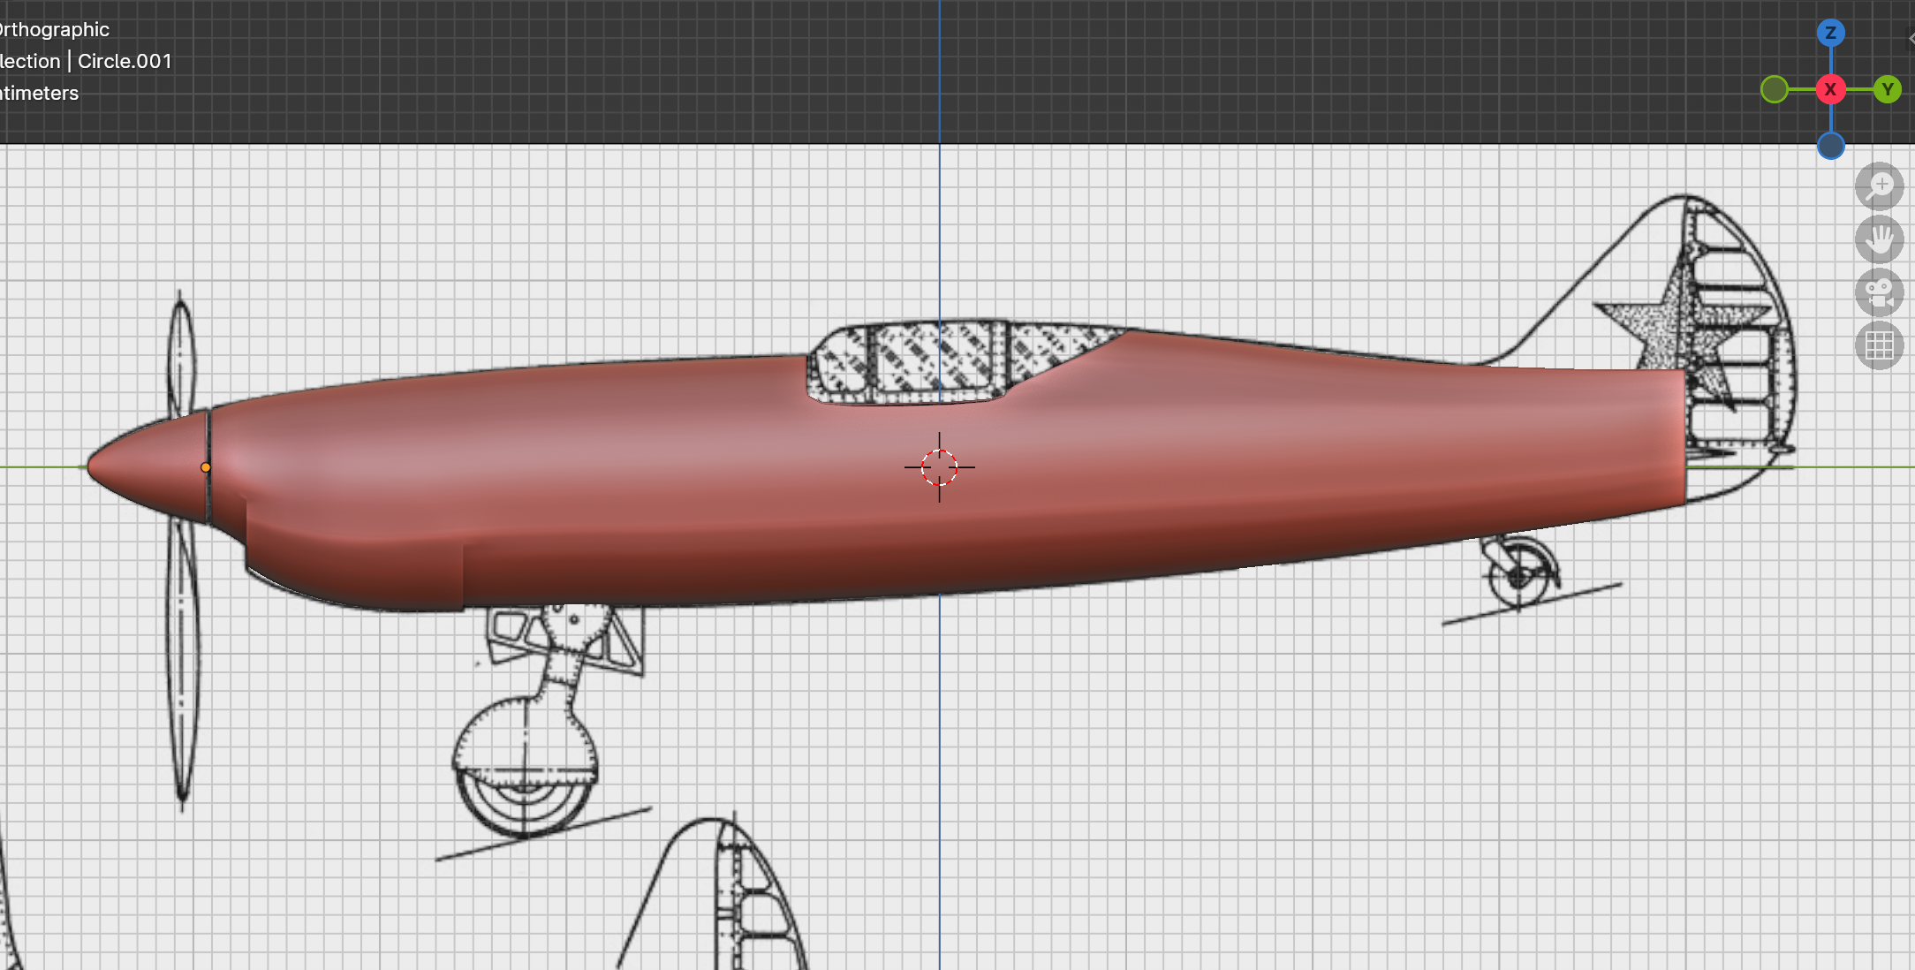Click the main landing gear wheel drawing

(524, 769)
